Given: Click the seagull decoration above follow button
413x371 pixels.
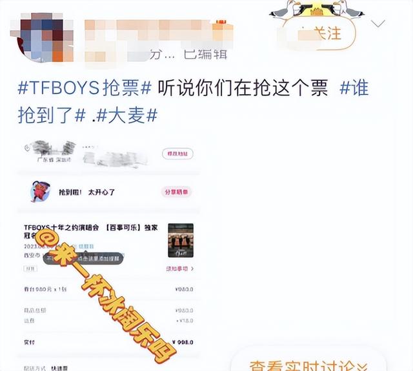Looking at the screenshot, I should (x=317, y=10).
